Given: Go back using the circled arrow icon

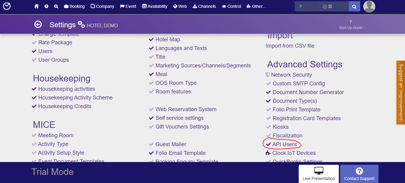Looking at the screenshot, I should (x=38, y=25).
